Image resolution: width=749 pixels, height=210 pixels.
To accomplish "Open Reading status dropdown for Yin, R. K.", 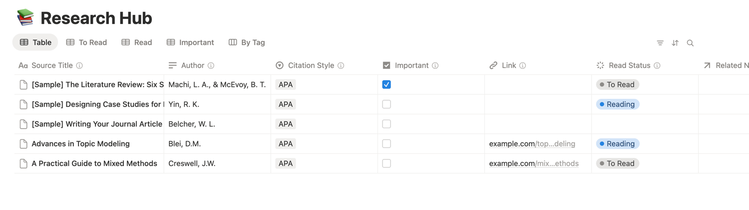I will click(x=618, y=104).
